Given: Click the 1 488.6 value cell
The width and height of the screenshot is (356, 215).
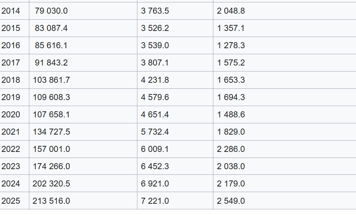Looking at the screenshot, I should pos(231,115).
